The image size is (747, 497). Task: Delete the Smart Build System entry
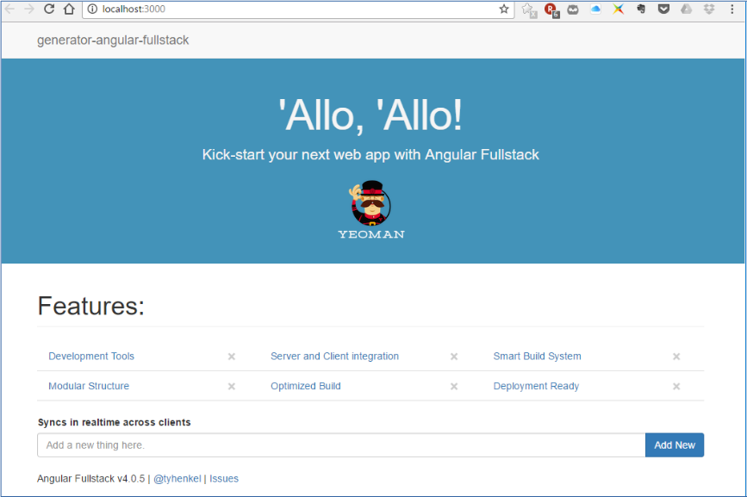click(x=675, y=356)
